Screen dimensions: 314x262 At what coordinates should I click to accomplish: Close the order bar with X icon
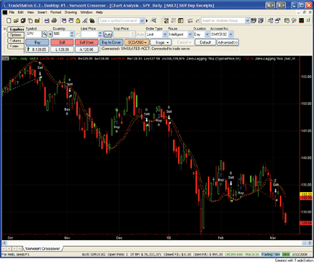pyautogui.click(x=4, y=29)
